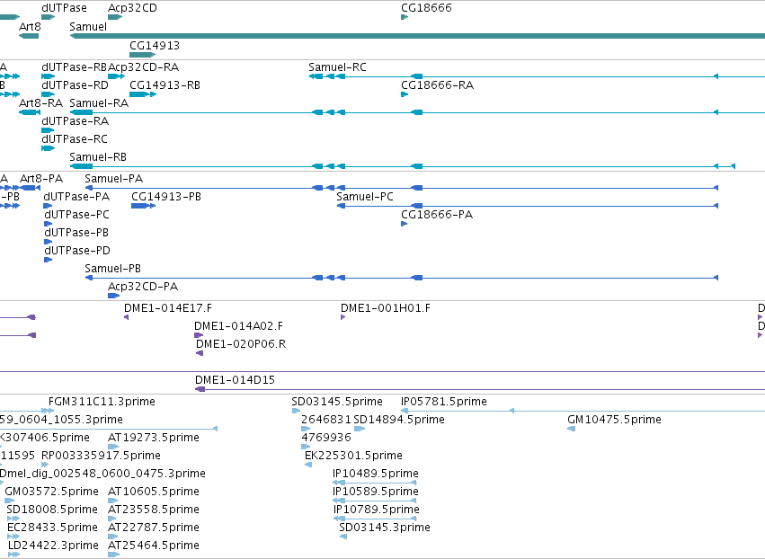
Task: Click the SD03145.3prime EST label
Action: coord(385,528)
